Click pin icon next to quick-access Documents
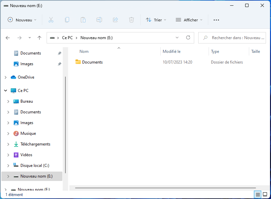The image size is (271, 199). [59, 53]
